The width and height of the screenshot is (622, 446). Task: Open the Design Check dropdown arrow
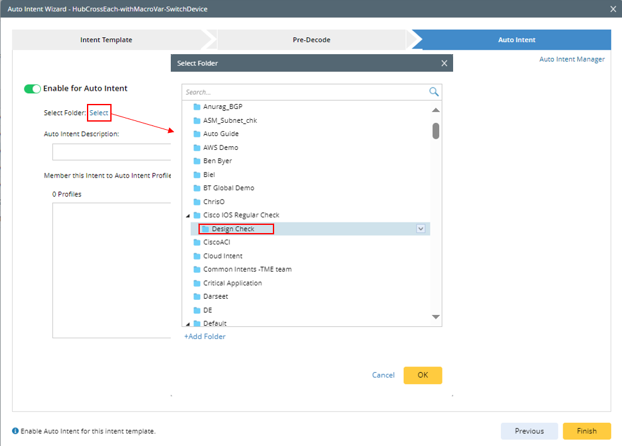[421, 229]
